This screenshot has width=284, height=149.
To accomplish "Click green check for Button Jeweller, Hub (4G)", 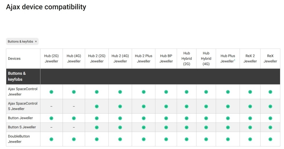I will (x=74, y=118).
